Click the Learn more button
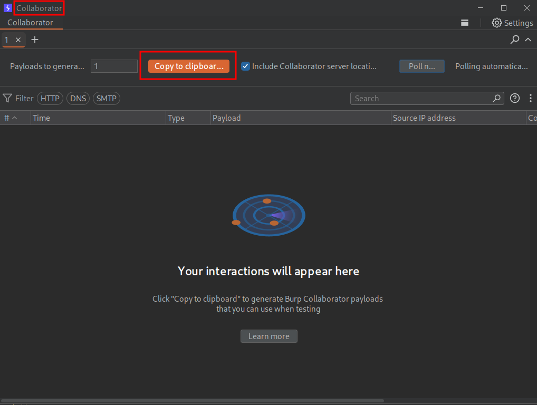 coord(269,336)
